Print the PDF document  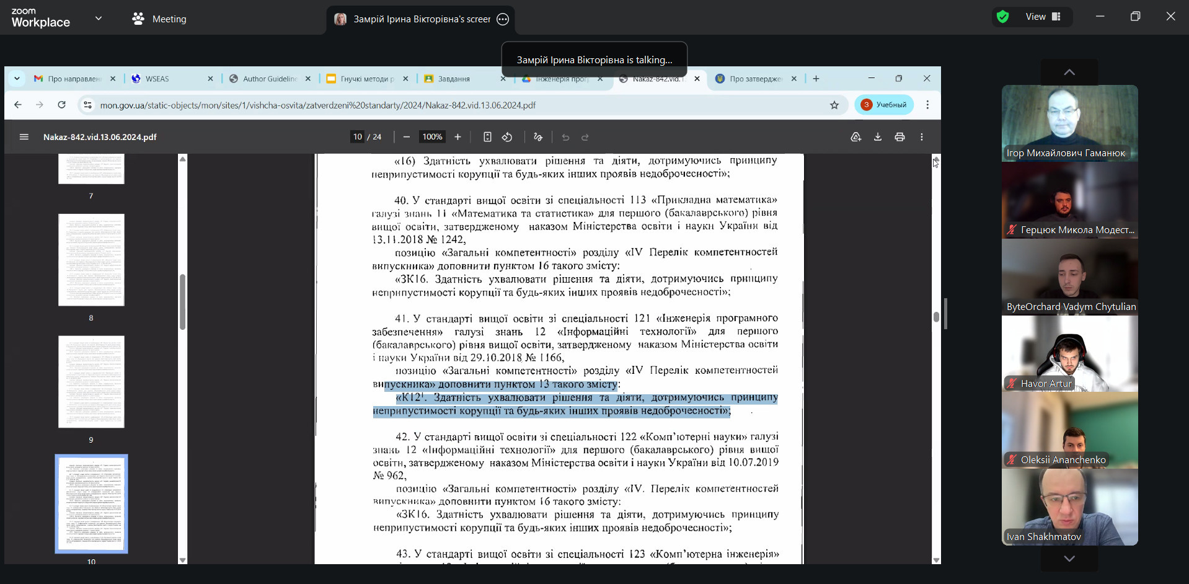[x=899, y=137]
